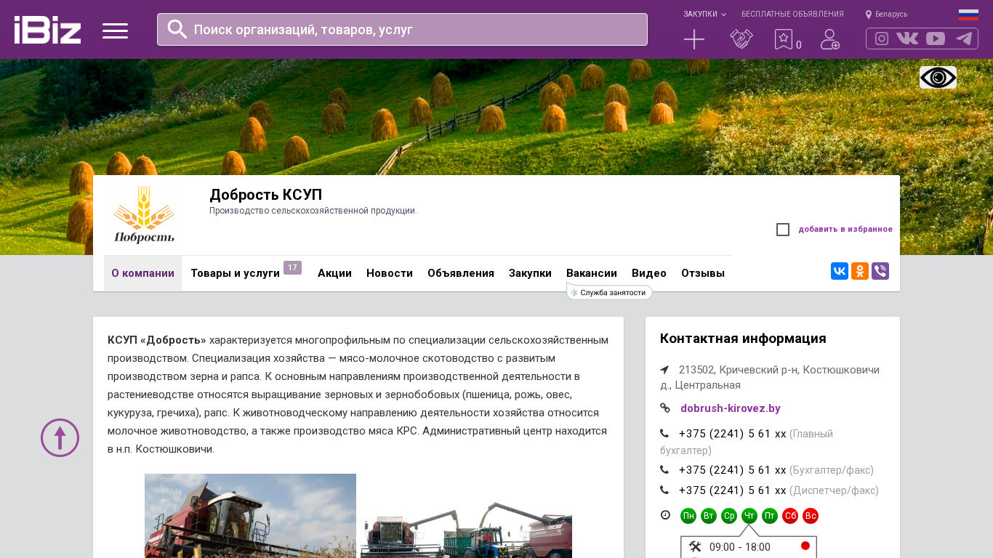
Task: Select Friday (Пт) in schedule
Action: click(x=770, y=516)
